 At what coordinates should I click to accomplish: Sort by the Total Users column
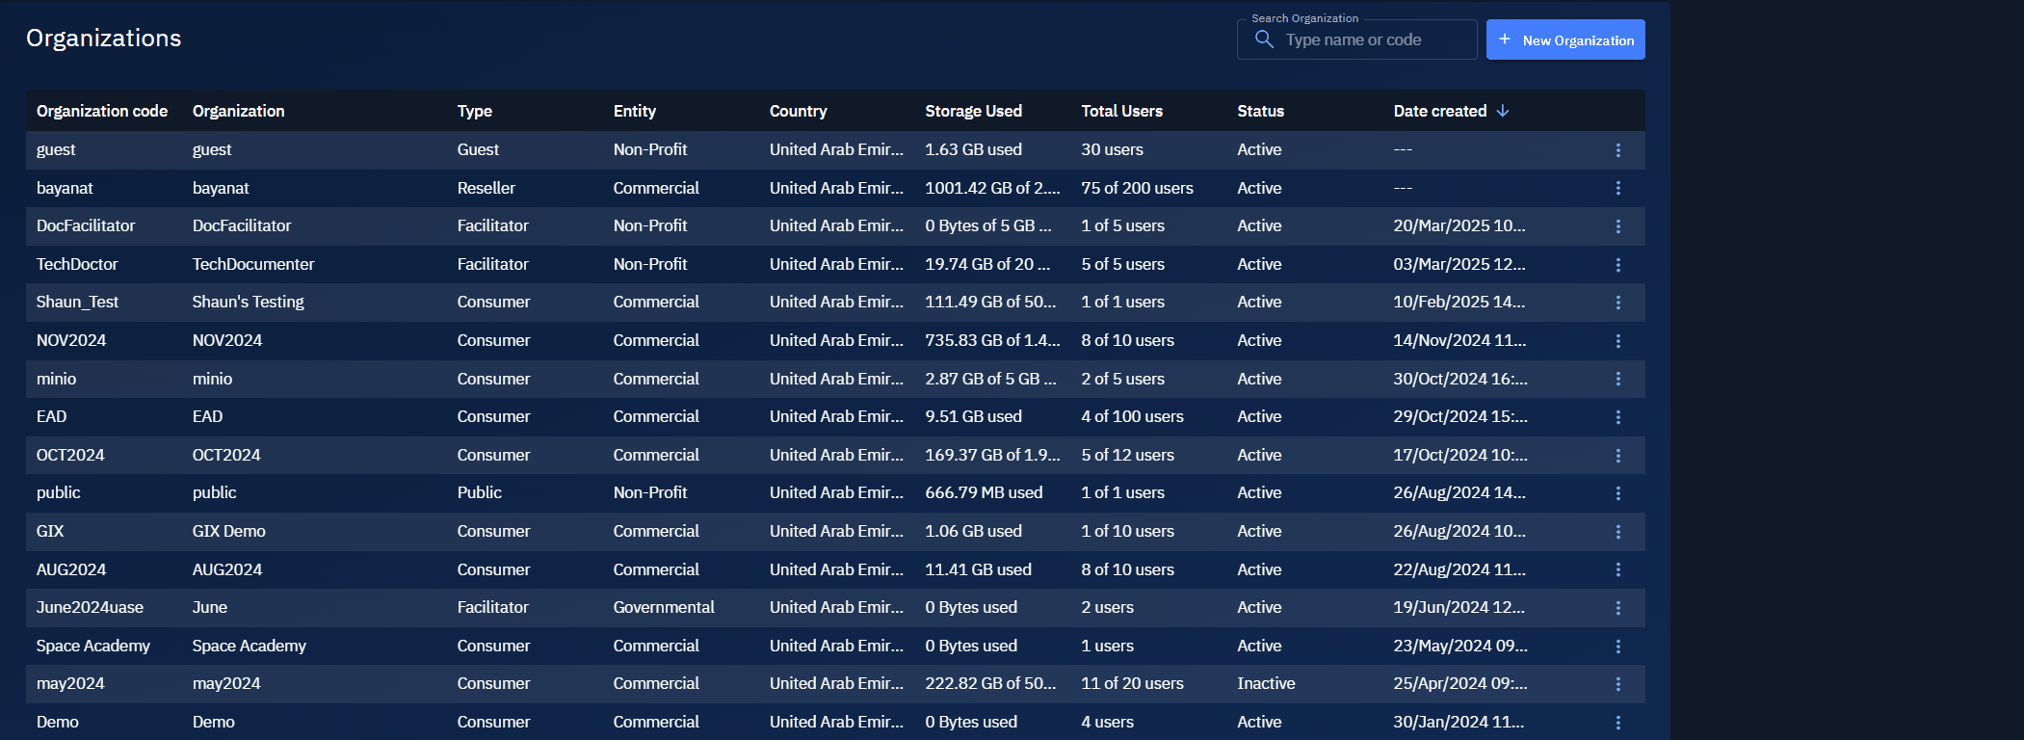(1121, 111)
